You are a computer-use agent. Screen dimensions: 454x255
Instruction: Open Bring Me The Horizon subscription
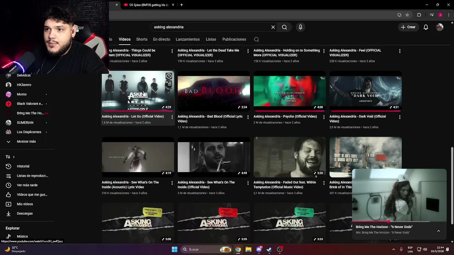(30, 113)
